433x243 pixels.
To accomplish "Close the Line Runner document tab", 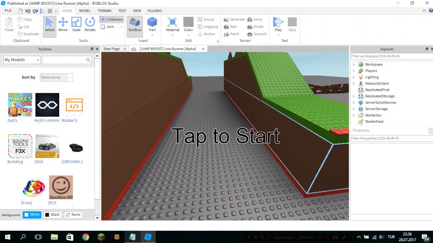I will 203,49.
